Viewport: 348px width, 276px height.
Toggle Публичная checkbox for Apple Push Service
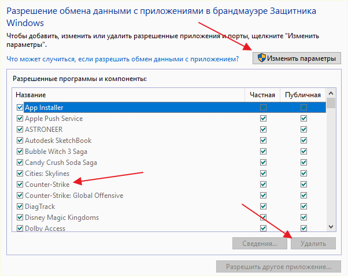click(x=303, y=119)
